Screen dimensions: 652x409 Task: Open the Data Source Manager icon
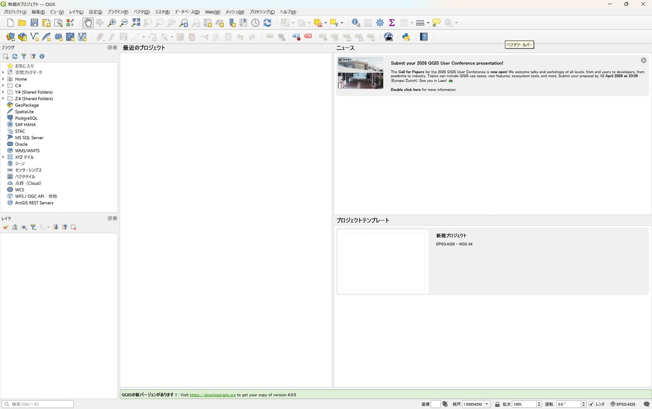pyautogui.click(x=11, y=37)
